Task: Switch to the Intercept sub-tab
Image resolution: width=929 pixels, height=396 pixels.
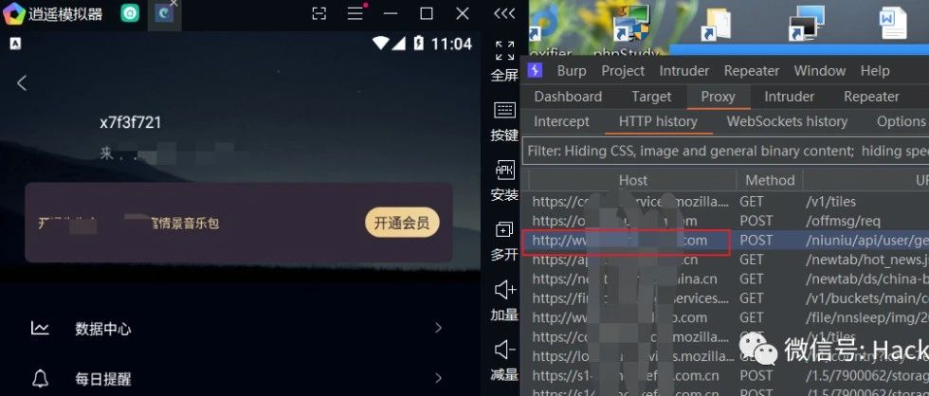Action: [x=561, y=121]
